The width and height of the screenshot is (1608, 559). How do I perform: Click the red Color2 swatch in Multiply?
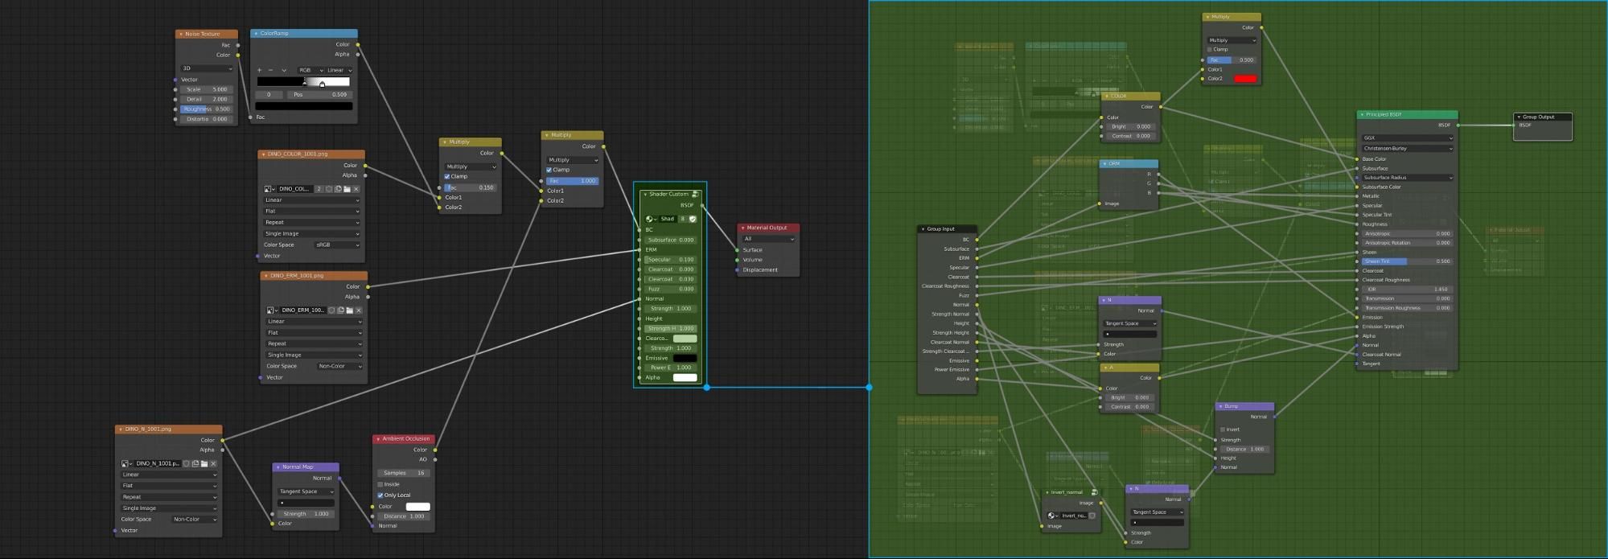pyautogui.click(x=1244, y=79)
